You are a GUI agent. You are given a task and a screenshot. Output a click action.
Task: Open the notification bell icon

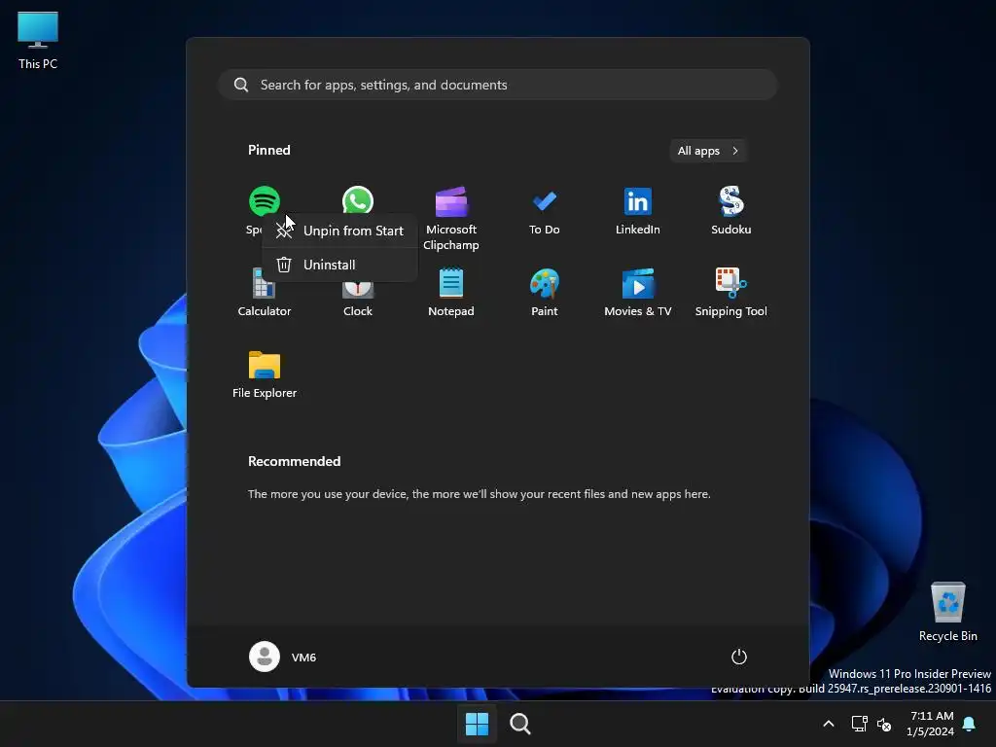point(970,724)
